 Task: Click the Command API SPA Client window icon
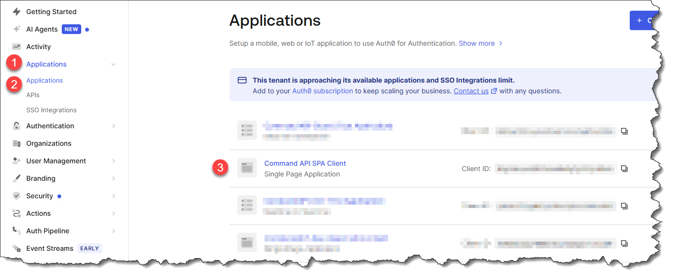point(247,168)
